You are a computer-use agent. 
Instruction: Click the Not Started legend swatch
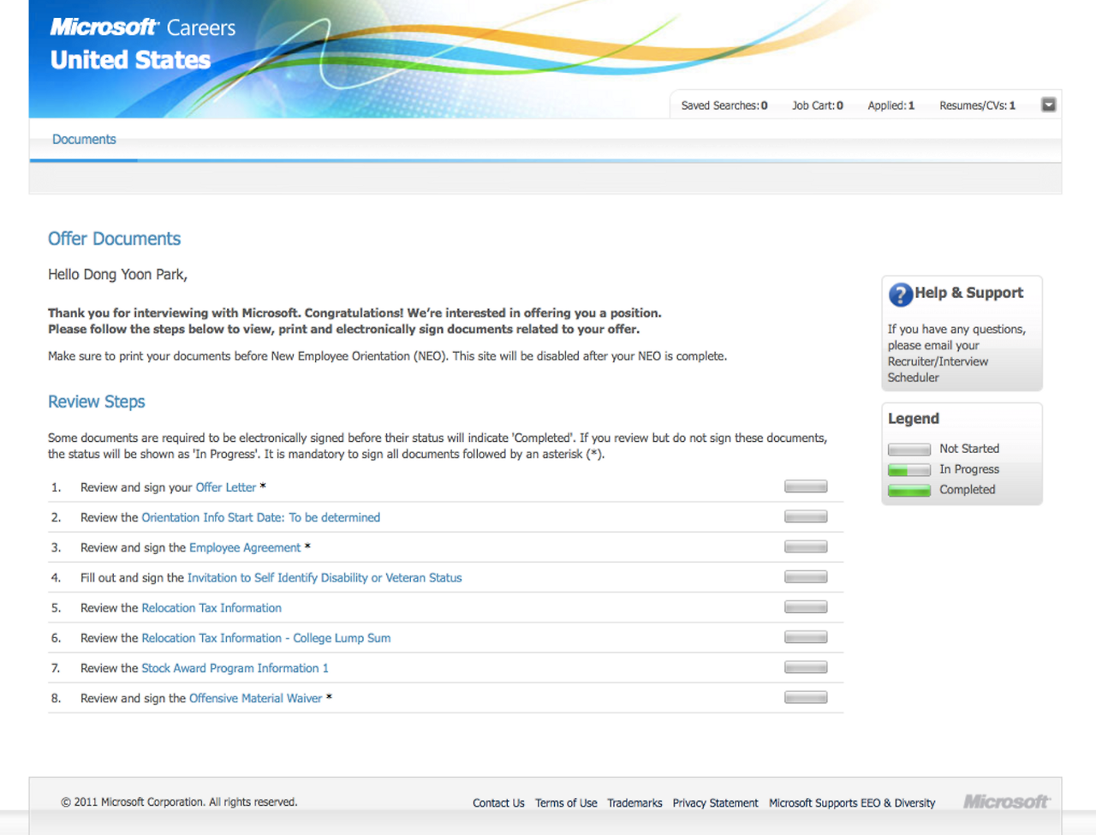click(909, 449)
